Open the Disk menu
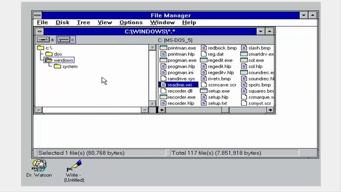 (x=62, y=22)
